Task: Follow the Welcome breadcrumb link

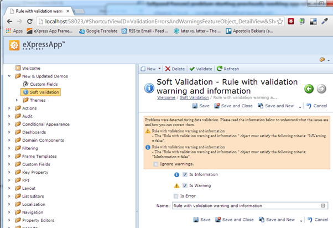Action: point(166,97)
